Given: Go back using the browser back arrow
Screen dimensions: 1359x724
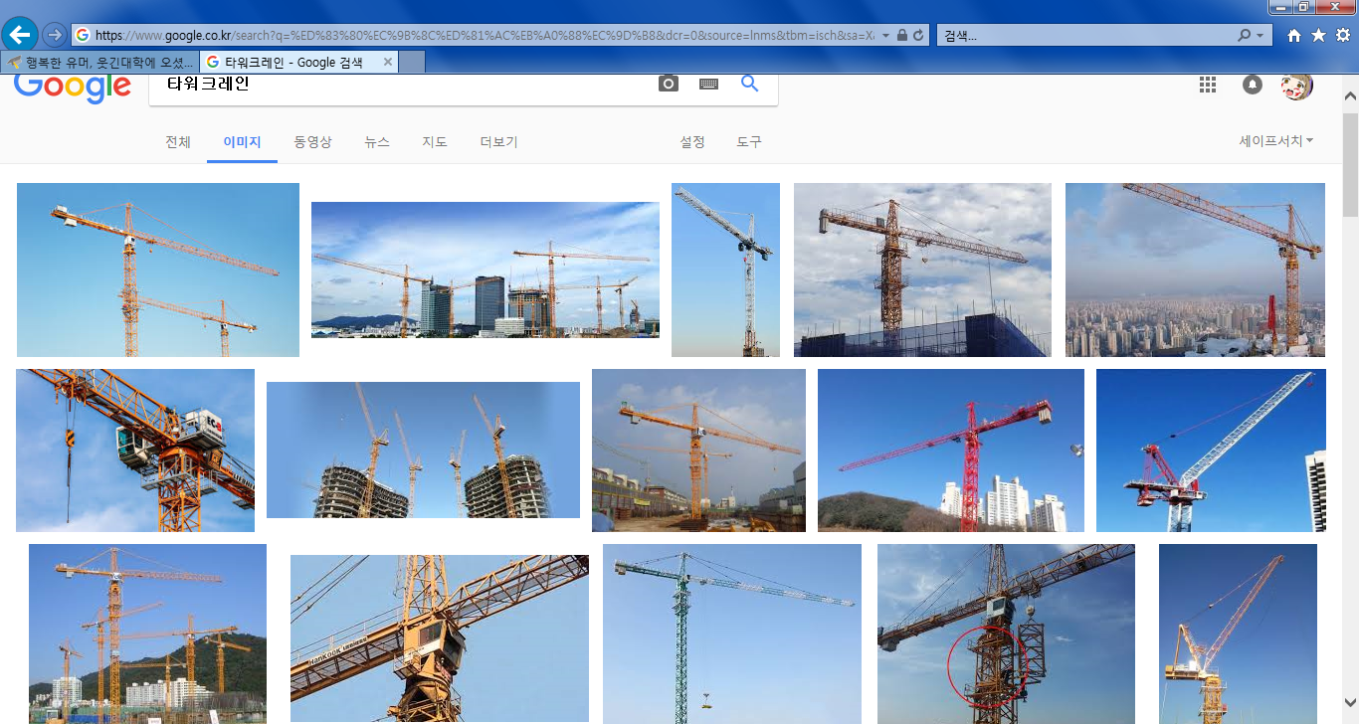Looking at the screenshot, I should click(20, 35).
